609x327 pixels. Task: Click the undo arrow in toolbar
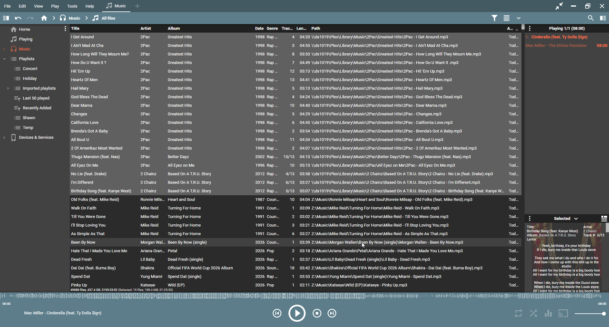coord(18,18)
